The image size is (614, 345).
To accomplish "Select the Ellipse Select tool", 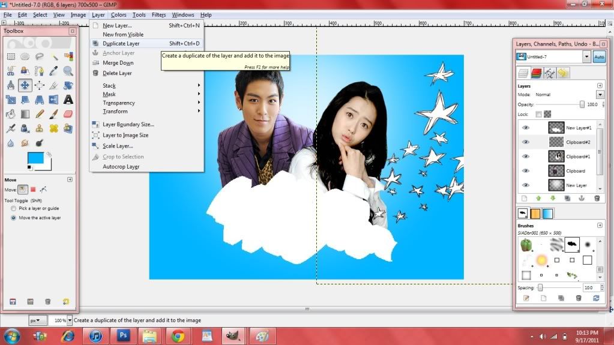I will click(x=25, y=57).
